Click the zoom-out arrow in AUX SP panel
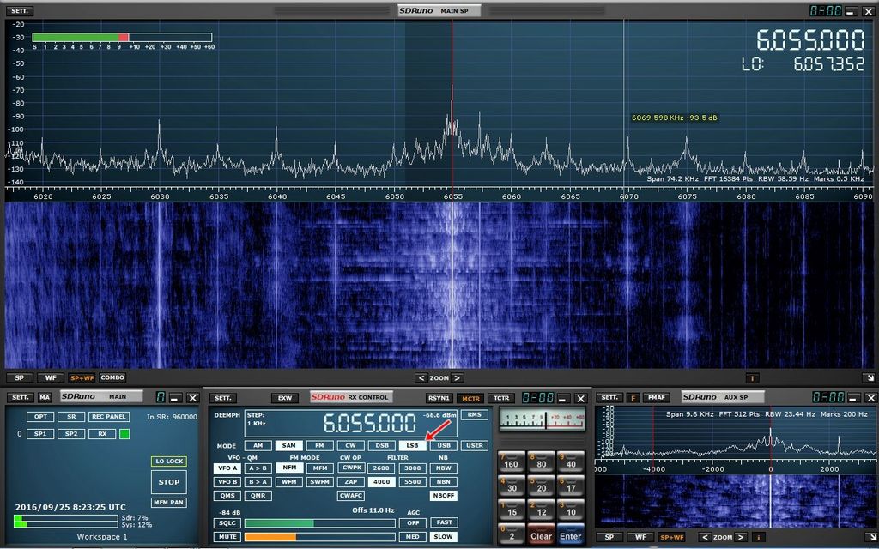Screen dimensions: 879x549 [x=705, y=537]
